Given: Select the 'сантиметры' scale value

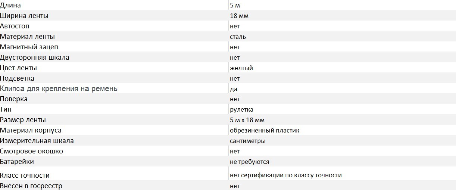Looking at the screenshot, I should point(248,141).
